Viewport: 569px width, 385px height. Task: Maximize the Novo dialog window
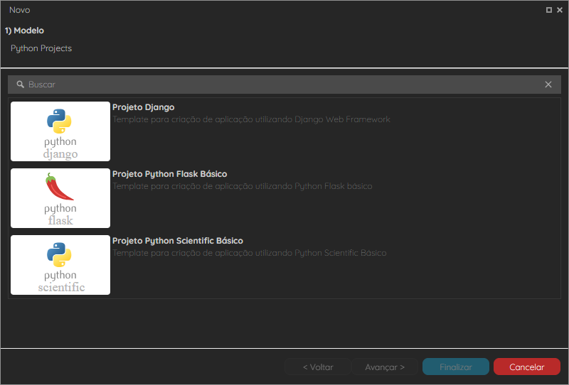(x=548, y=10)
